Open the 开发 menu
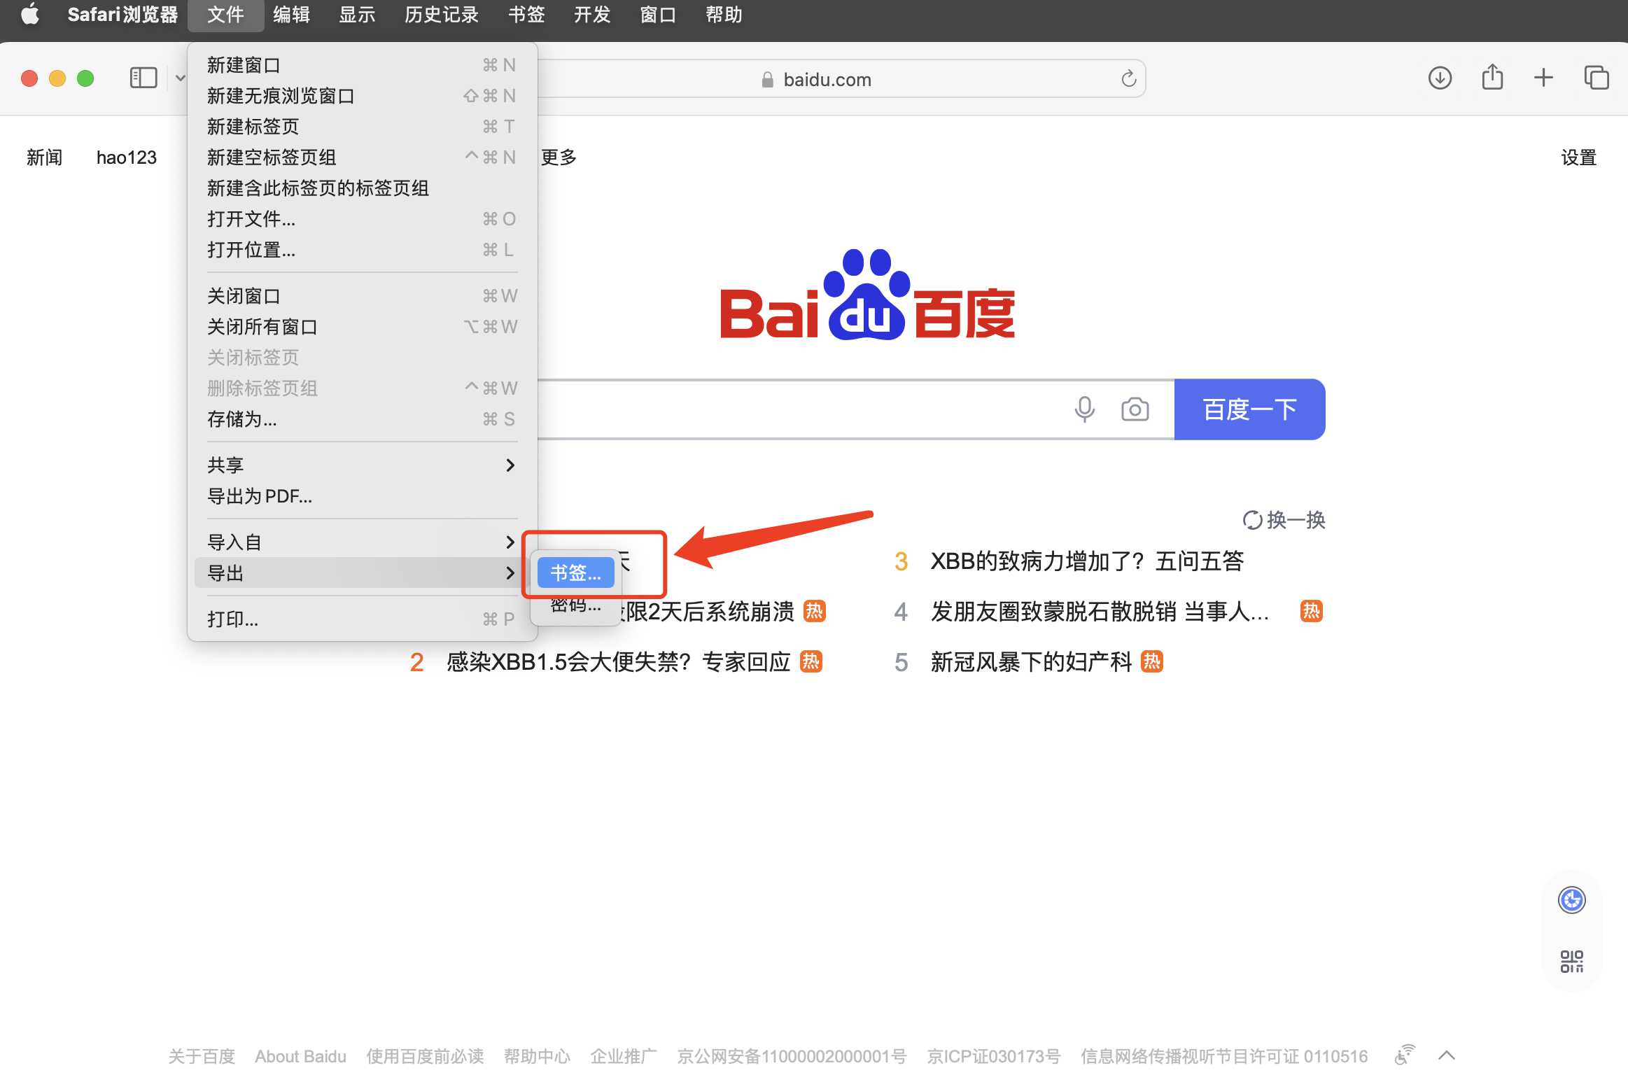Image resolution: width=1628 pixels, height=1082 pixels. click(592, 15)
